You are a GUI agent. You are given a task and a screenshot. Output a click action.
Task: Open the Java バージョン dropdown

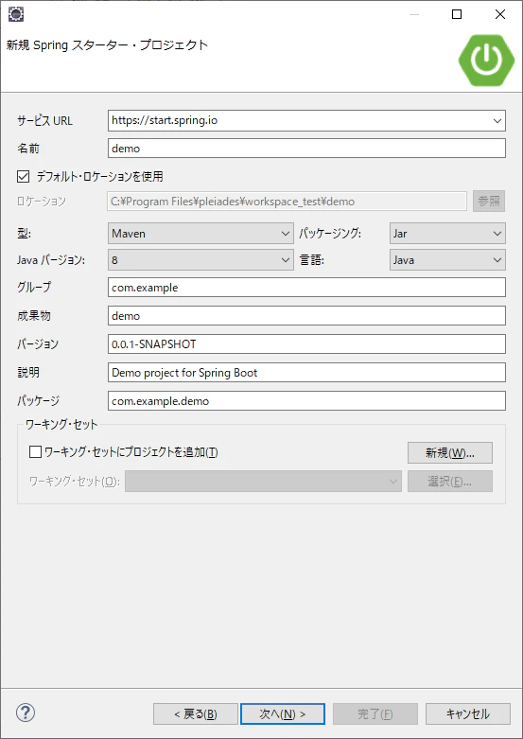tap(200, 259)
